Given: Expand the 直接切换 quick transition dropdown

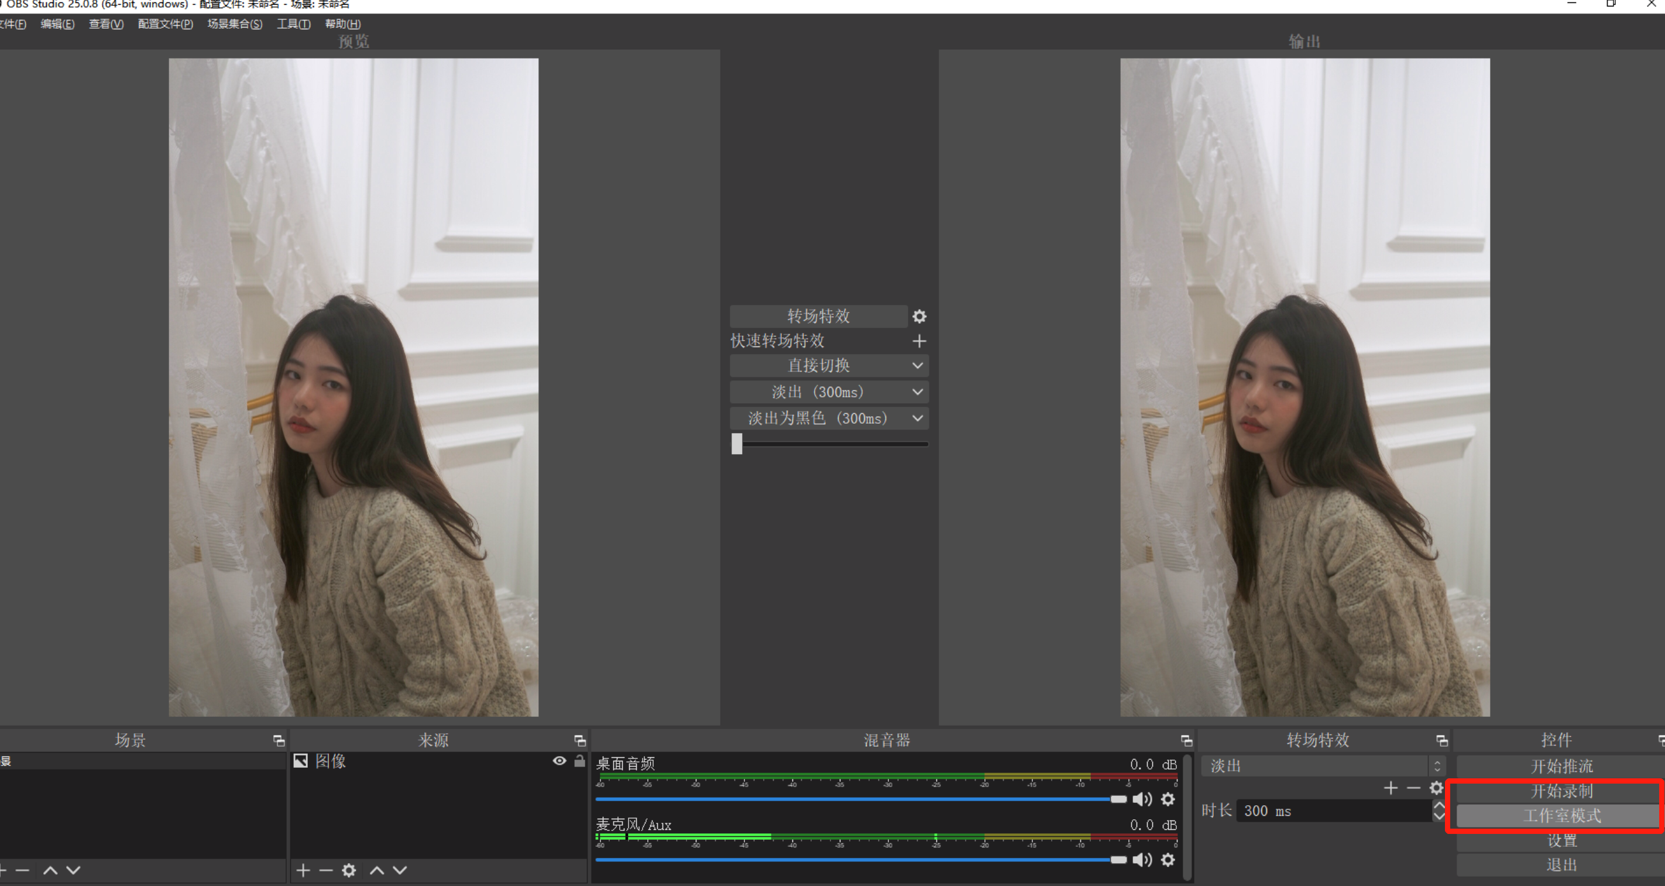Looking at the screenshot, I should pyautogui.click(x=917, y=366).
